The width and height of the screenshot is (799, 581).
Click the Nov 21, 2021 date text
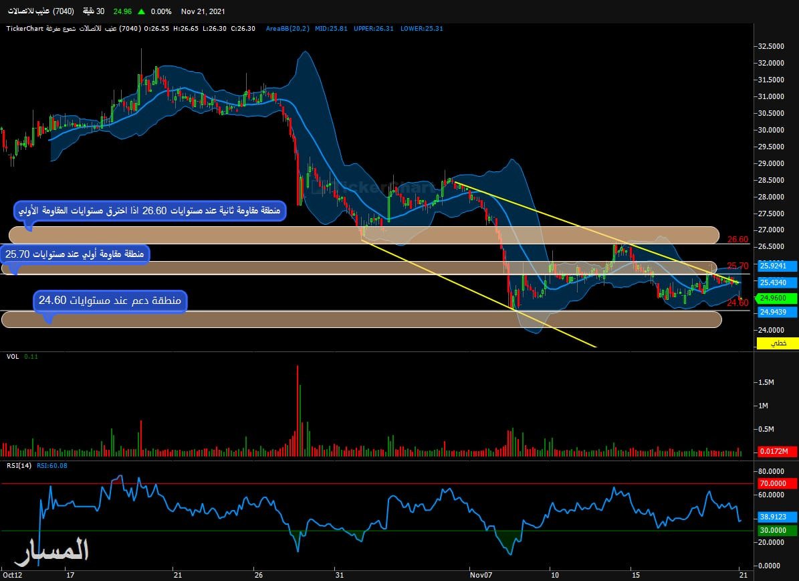203,11
